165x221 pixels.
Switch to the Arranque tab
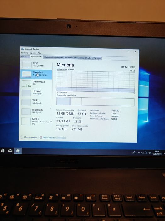point(69,58)
